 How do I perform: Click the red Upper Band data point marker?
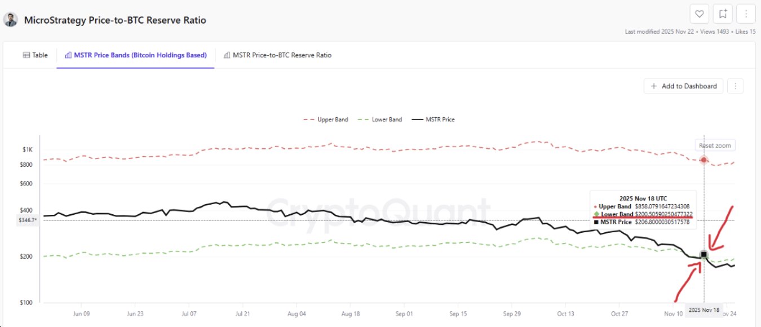[x=704, y=160]
